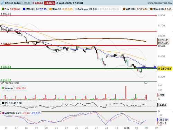
Task: Click the Prix candle color swatch
Action: pos(3,9)
